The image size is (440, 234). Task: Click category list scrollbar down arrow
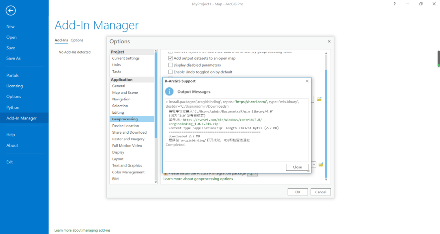pos(156,182)
